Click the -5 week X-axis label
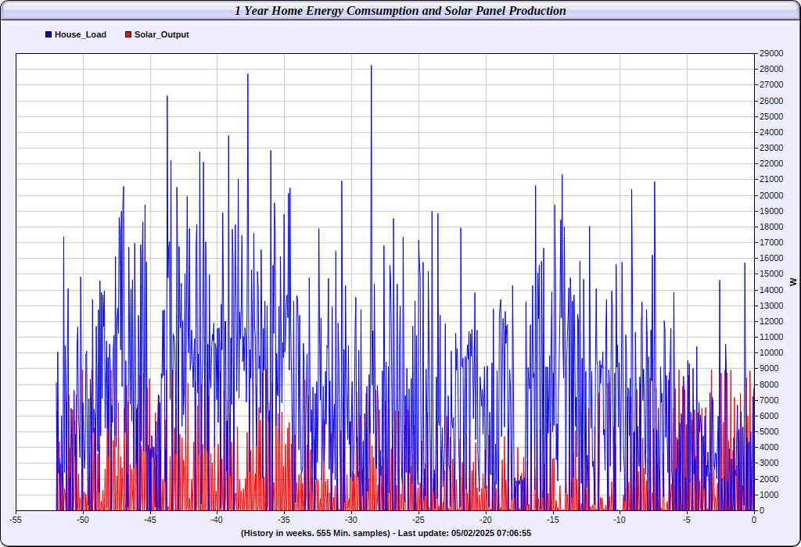Image resolution: width=801 pixels, height=547 pixels. click(687, 520)
